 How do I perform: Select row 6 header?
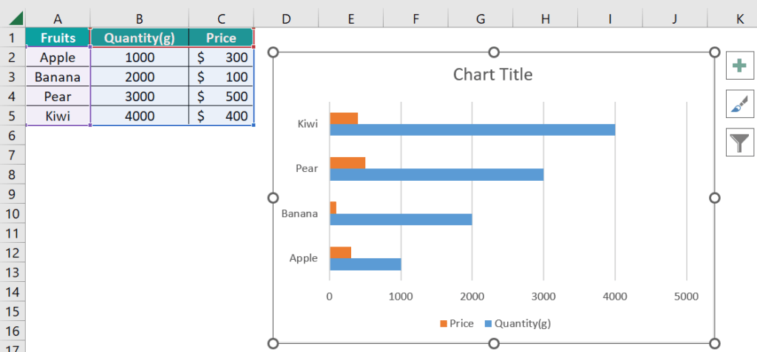13,136
